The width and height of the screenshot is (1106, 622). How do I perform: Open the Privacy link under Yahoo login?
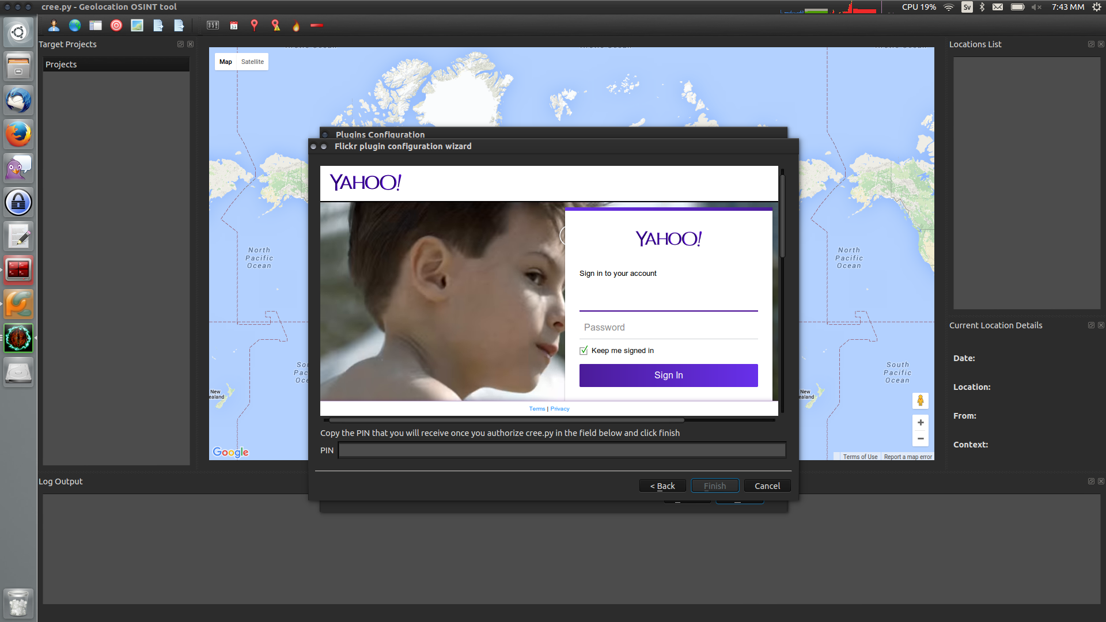(560, 408)
